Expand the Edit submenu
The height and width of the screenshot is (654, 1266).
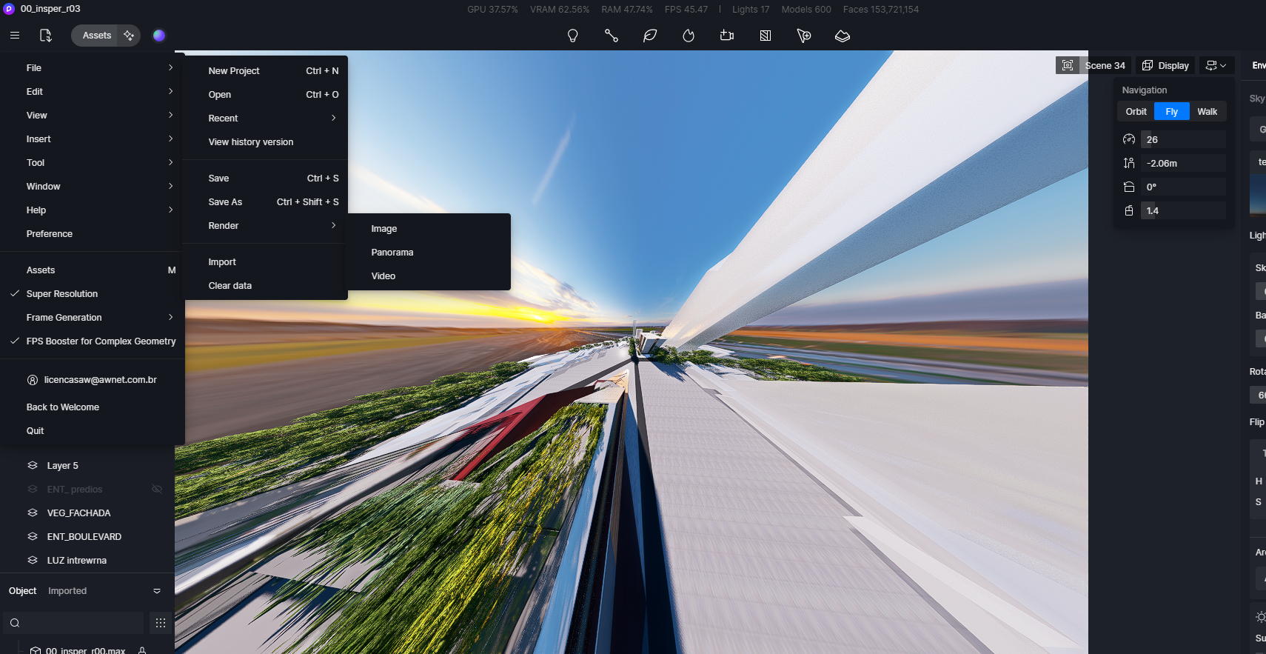(x=92, y=92)
